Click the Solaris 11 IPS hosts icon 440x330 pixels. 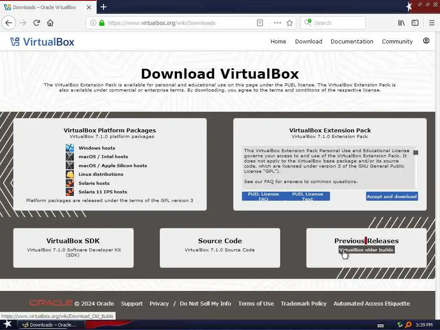[x=70, y=192]
